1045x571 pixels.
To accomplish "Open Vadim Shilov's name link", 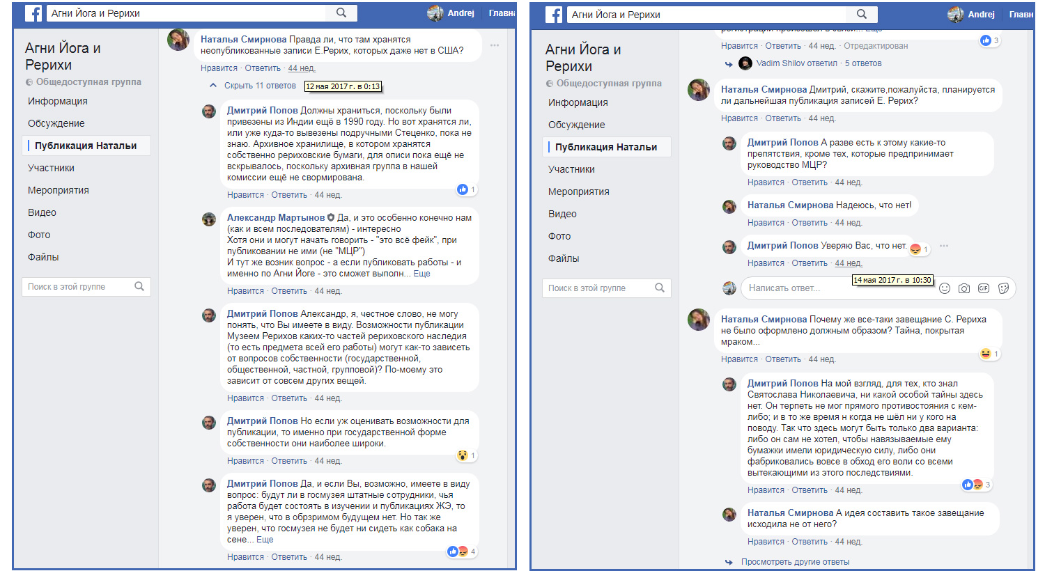I will pyautogui.click(x=782, y=63).
